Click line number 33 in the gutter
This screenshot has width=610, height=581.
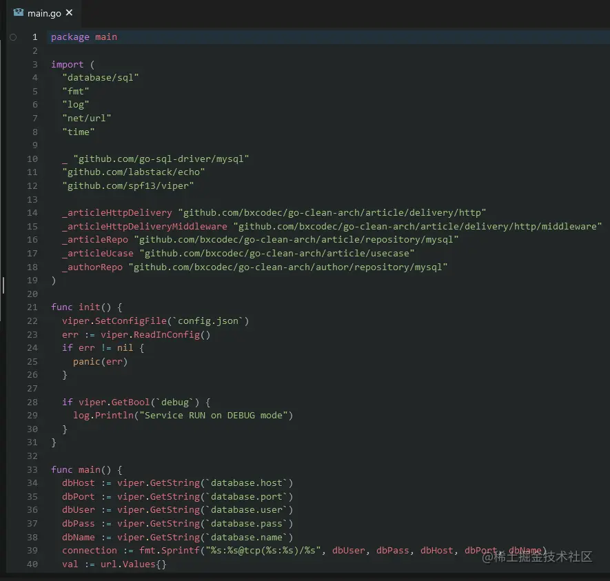32,470
